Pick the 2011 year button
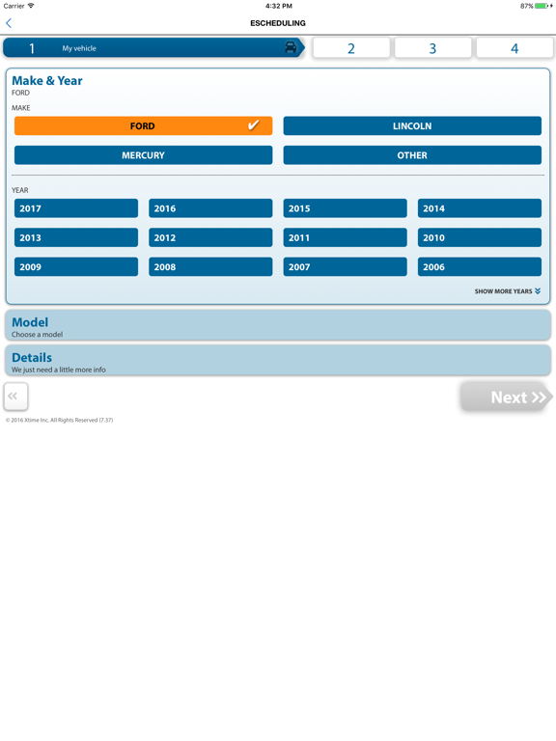Screen dimensions: 556x741 point(346,237)
